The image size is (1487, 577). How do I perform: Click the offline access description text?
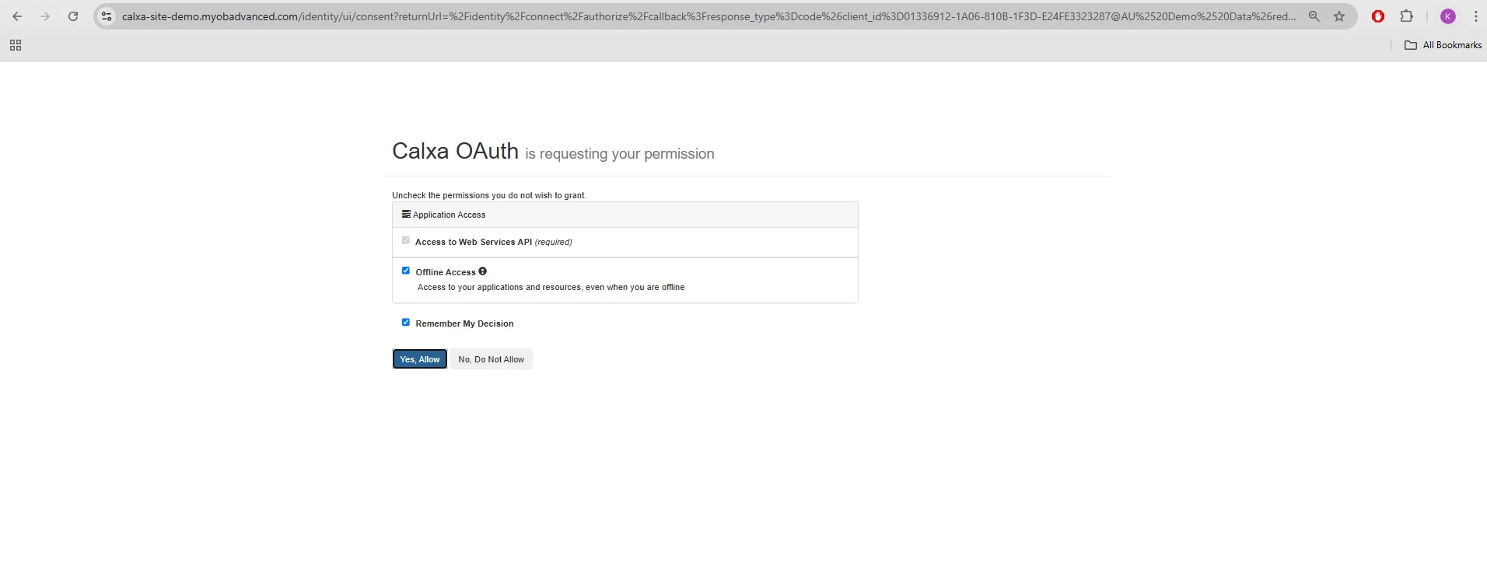pos(551,287)
